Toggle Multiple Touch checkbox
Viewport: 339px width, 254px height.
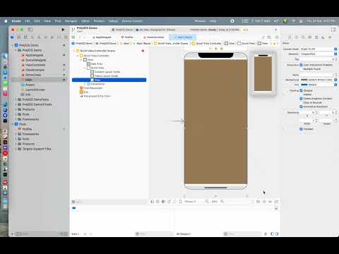tap(301, 69)
